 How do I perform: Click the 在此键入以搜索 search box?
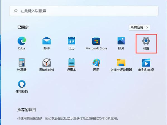pyautogui.click(x=84, y=11)
